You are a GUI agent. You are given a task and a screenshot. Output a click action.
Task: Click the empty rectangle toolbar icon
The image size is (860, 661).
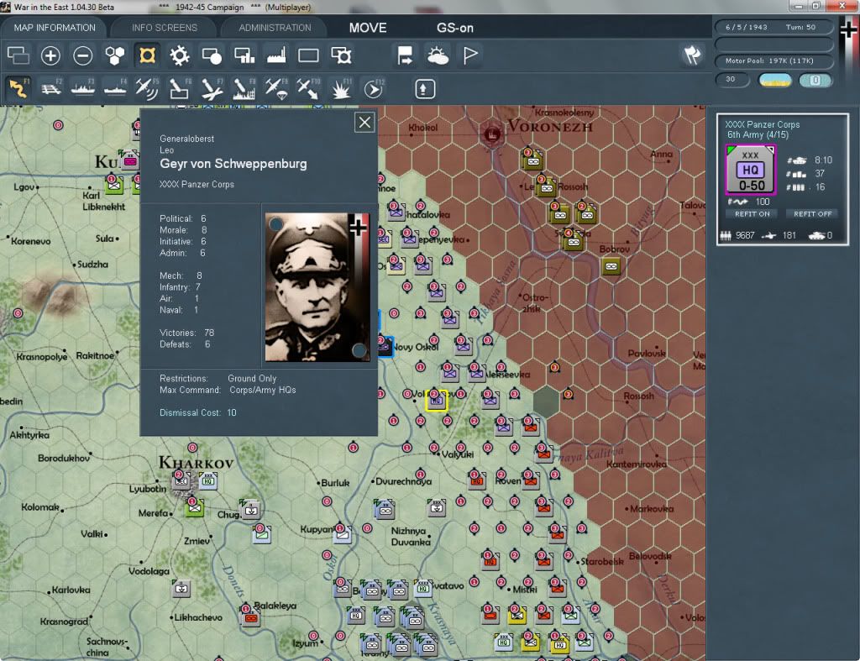[308, 55]
